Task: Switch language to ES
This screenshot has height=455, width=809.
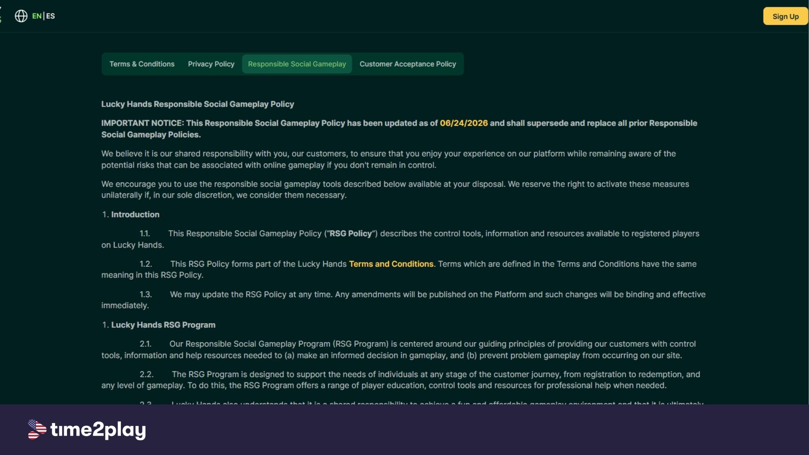Action: click(x=51, y=16)
